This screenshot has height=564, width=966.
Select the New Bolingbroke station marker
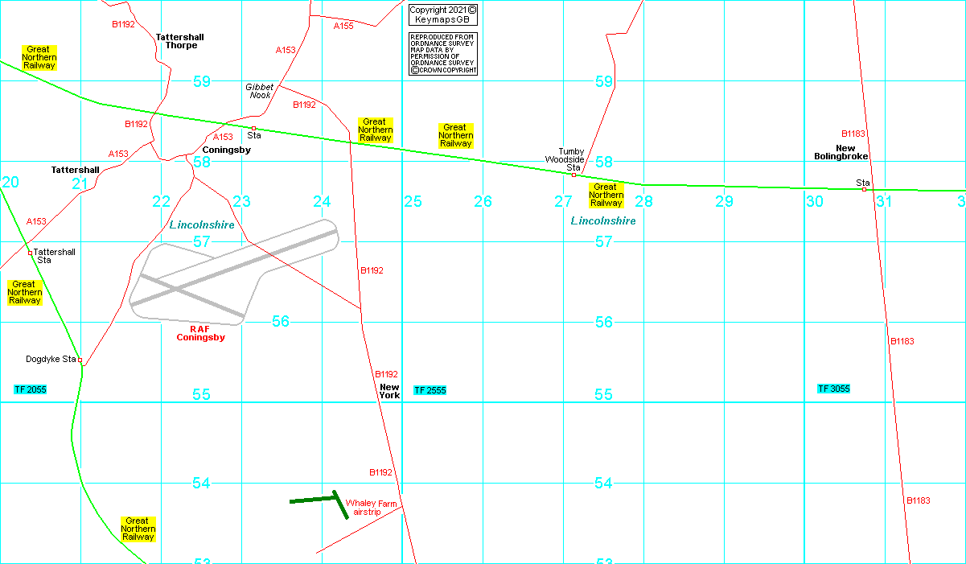coord(864,190)
